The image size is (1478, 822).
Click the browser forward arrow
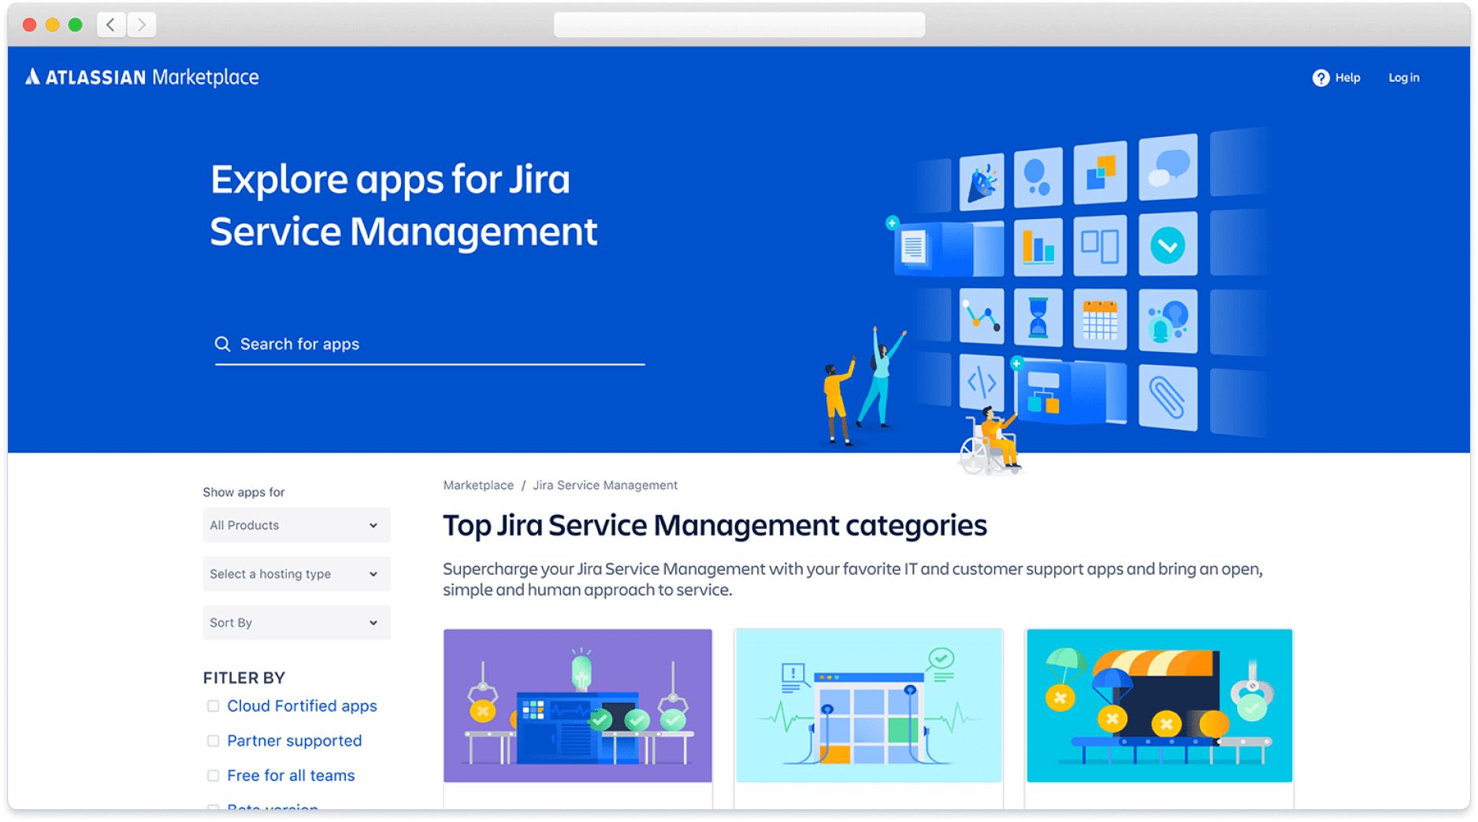click(x=141, y=24)
